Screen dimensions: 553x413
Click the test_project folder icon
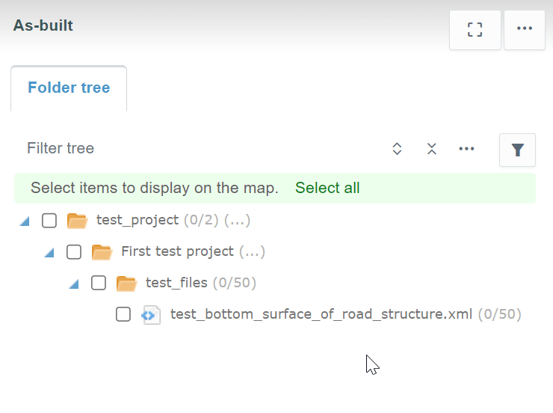pyautogui.click(x=77, y=220)
